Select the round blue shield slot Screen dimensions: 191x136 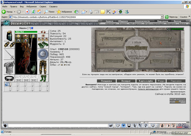click(43, 54)
